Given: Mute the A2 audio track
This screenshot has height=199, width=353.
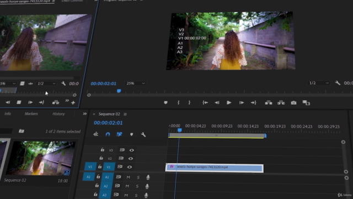Looking at the screenshot, I should [x=127, y=186].
